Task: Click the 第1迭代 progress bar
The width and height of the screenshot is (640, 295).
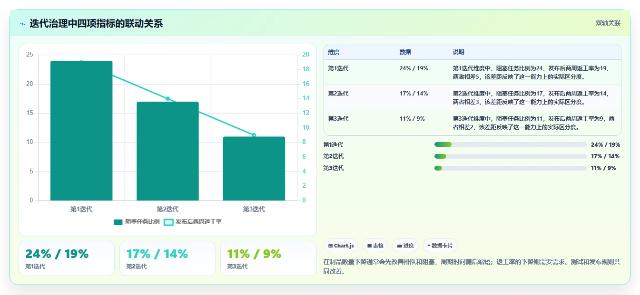Action: 511,144
